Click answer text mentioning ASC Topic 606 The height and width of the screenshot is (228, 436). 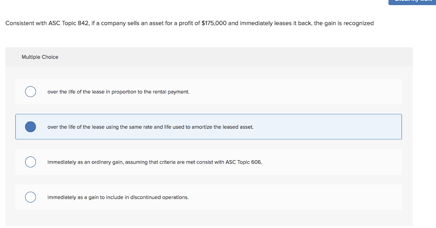pos(155,162)
